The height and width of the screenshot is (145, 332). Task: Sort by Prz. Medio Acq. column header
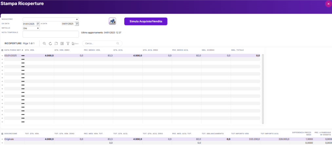180,50
